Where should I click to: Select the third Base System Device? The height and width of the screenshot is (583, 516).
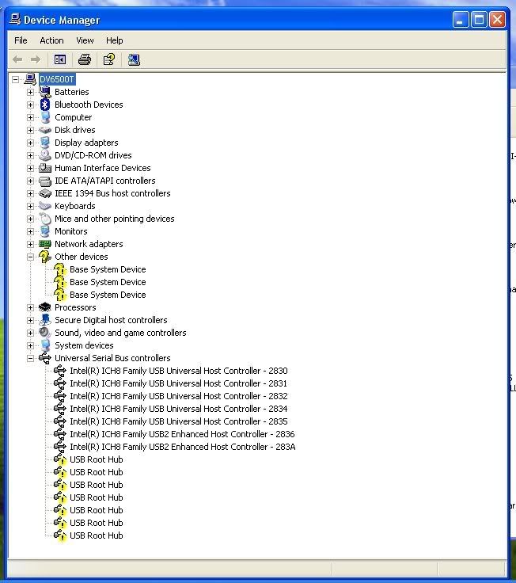click(108, 295)
